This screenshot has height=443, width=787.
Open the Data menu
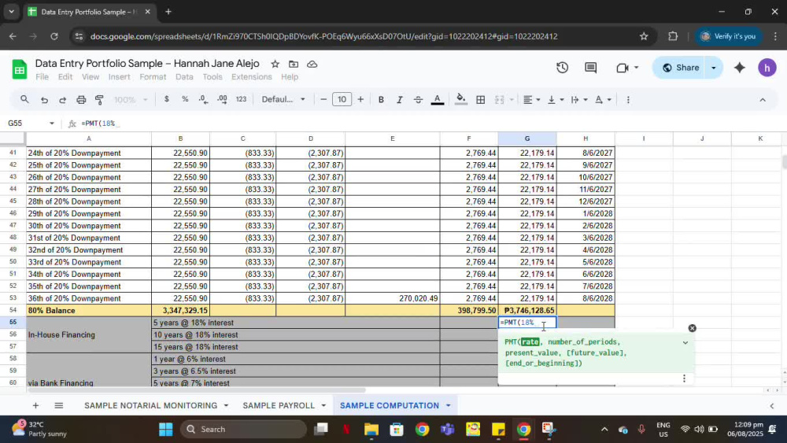184,77
